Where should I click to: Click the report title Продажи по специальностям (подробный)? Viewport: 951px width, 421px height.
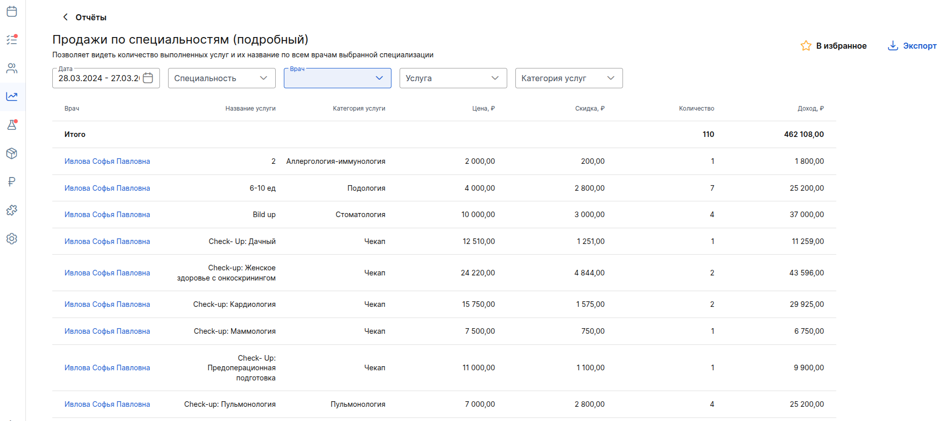click(180, 40)
